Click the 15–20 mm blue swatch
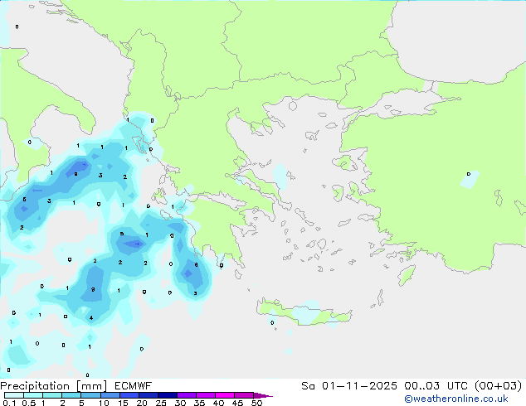The height and width of the screenshot is (406, 526). pos(129,395)
